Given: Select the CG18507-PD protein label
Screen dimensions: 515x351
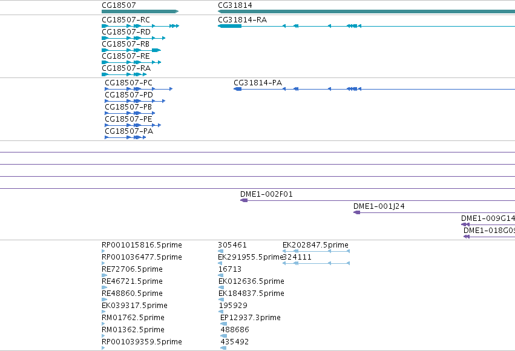Looking at the screenshot, I should pos(129,95).
